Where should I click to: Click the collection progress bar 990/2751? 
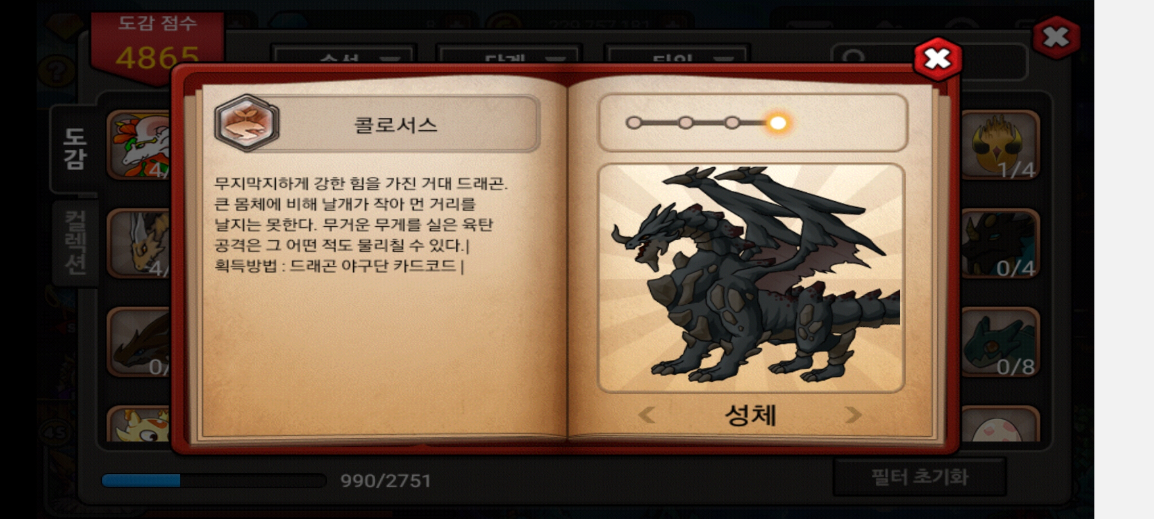pos(214,481)
